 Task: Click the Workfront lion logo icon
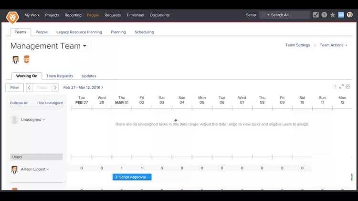tap(12, 17)
